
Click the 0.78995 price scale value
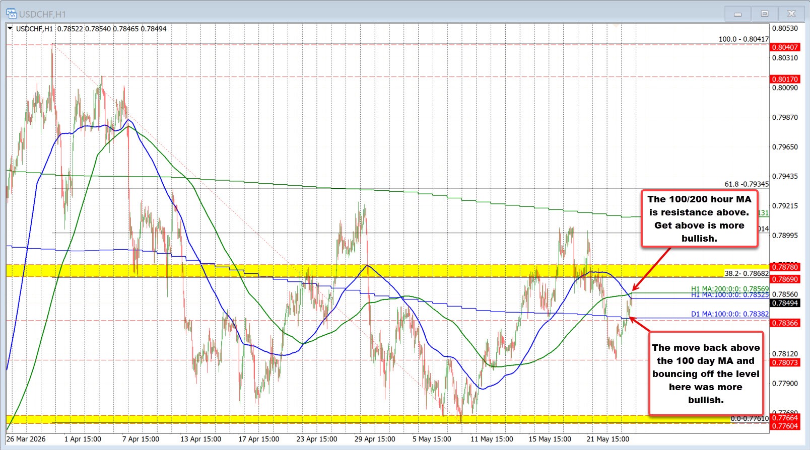click(x=785, y=236)
